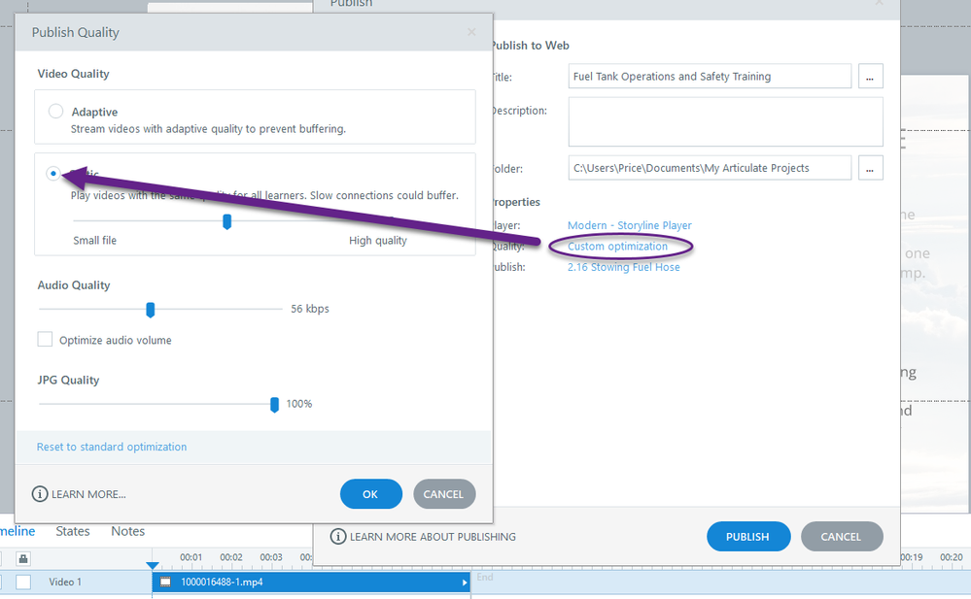Click the 00:02 mark on timeline ruler

click(x=231, y=557)
